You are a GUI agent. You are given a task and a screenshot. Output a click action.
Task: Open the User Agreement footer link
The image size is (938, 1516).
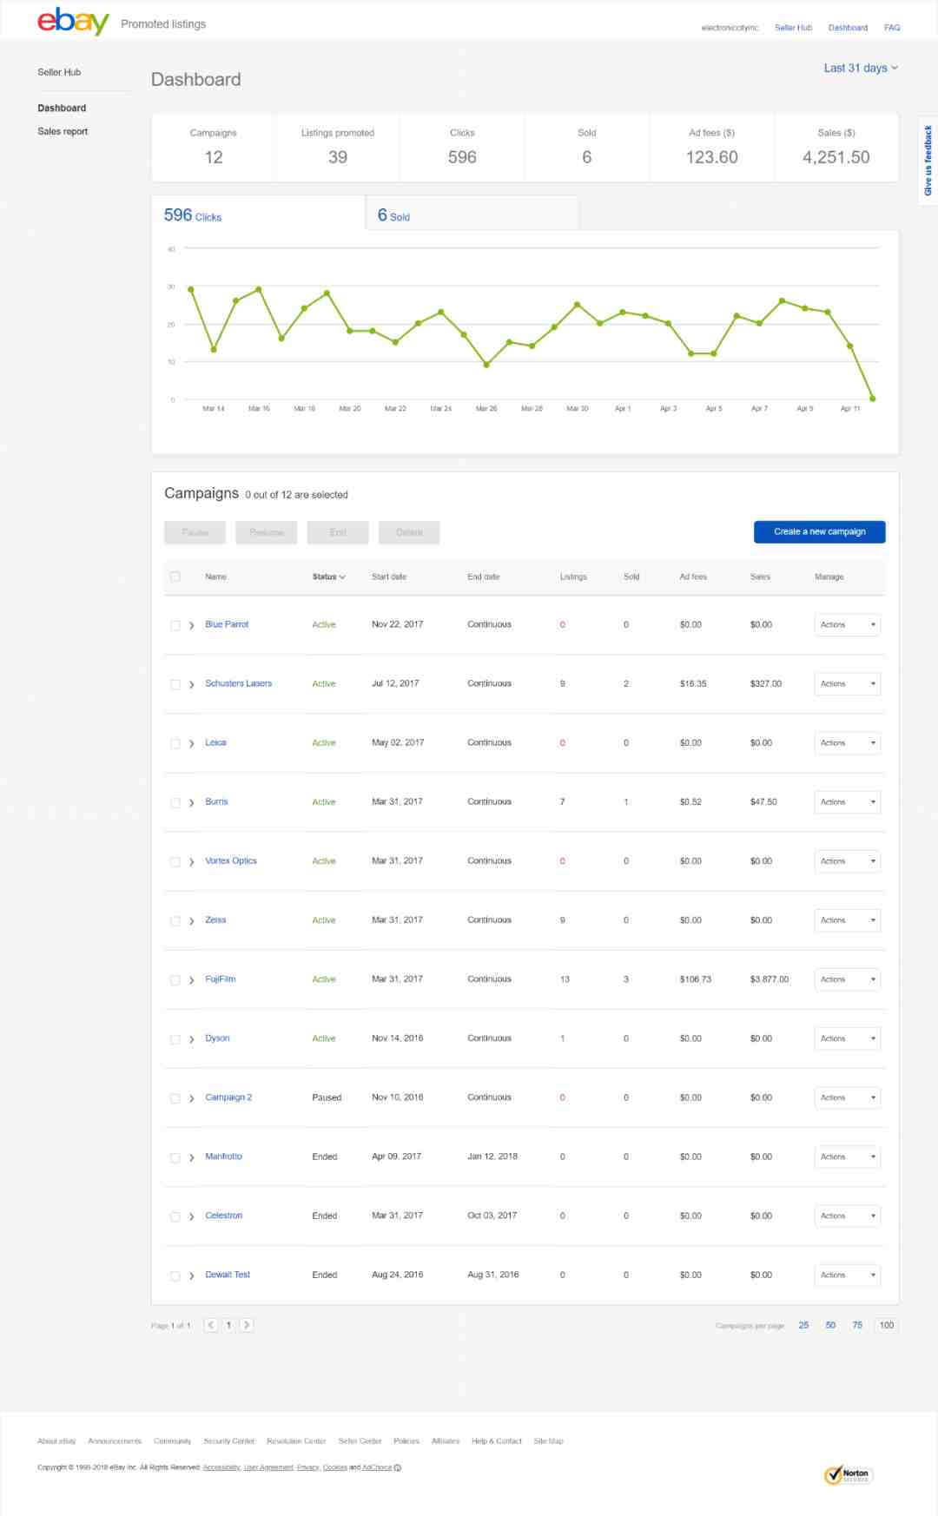coord(268,1467)
